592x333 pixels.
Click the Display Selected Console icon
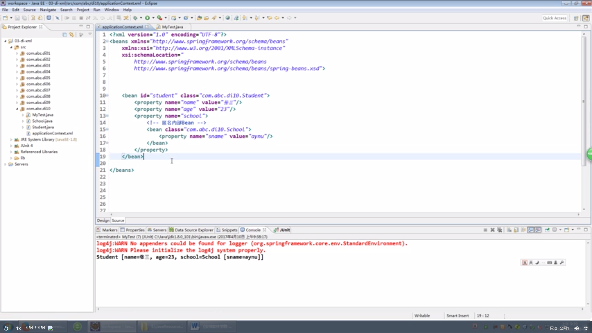[x=555, y=230]
